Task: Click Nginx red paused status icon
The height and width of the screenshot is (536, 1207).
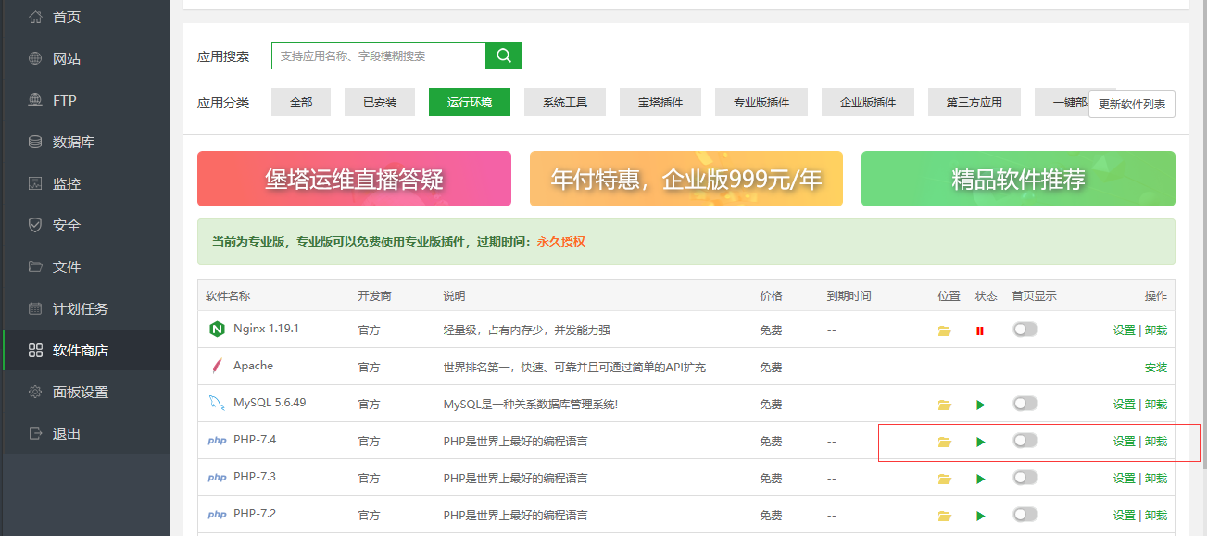Action: coord(980,330)
